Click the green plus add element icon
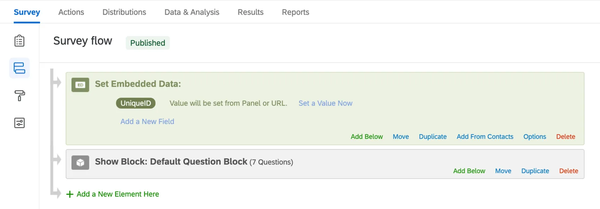This screenshot has height=209, width=600. tap(70, 194)
